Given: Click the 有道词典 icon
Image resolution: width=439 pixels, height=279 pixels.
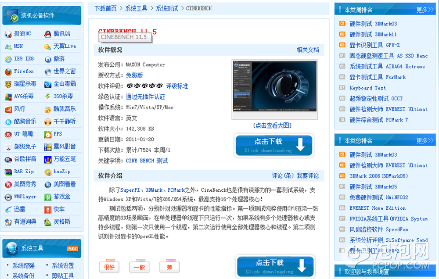Looking at the screenshot, I should pos(8,222).
